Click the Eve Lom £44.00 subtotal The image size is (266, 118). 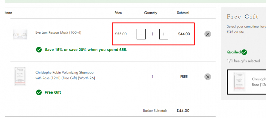click(x=184, y=34)
